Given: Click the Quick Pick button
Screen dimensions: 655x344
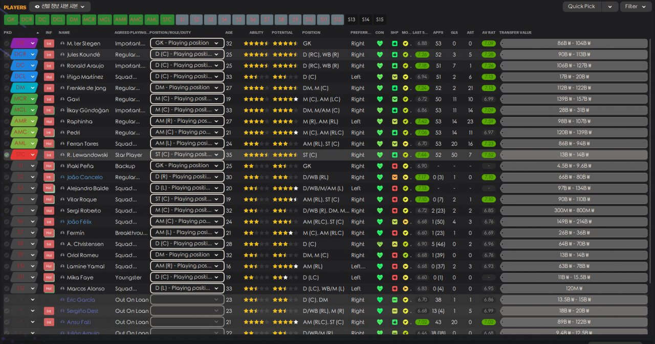Looking at the screenshot, I should 582,7.
